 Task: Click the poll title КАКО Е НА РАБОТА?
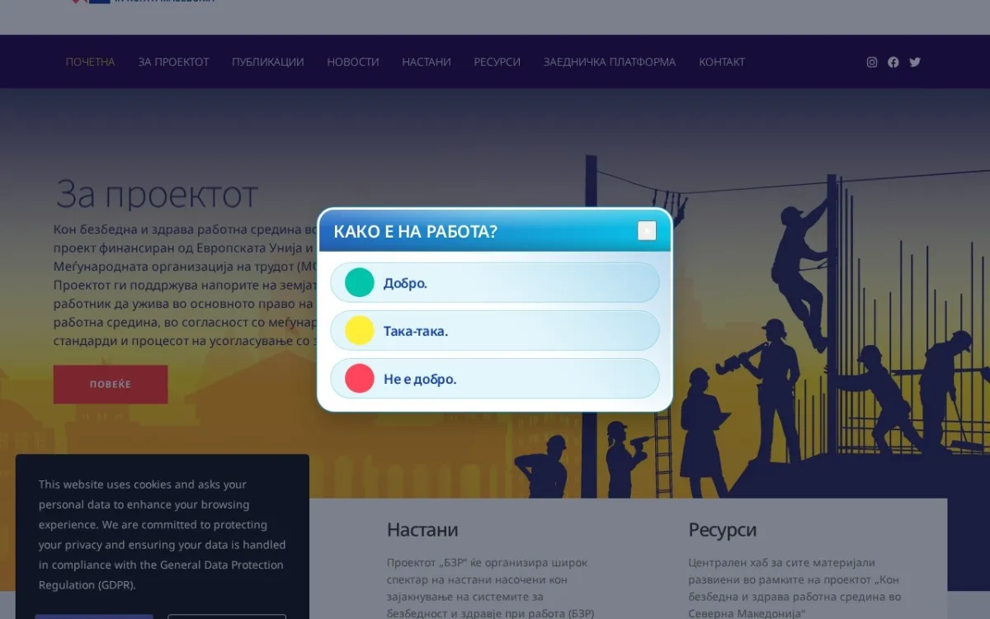tap(415, 231)
